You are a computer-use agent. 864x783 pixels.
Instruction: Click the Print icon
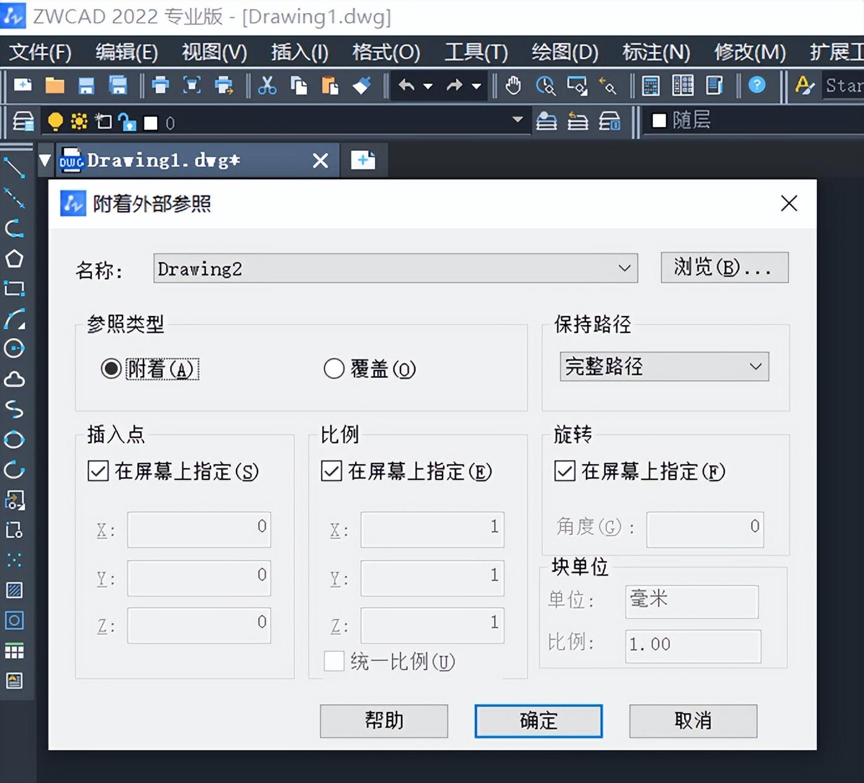tap(160, 85)
